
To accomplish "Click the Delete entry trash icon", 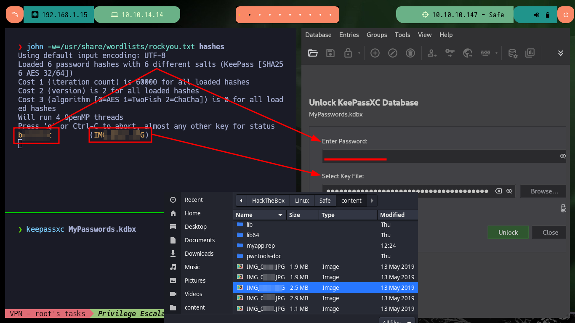I will tap(410, 53).
